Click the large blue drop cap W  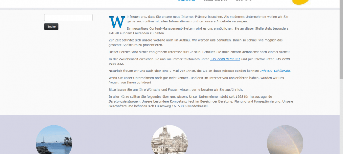pos(117,22)
